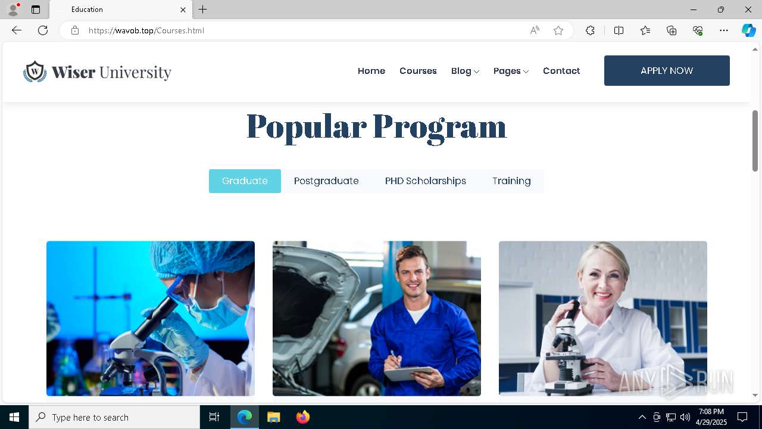Click the taskbar search box

coord(114,417)
